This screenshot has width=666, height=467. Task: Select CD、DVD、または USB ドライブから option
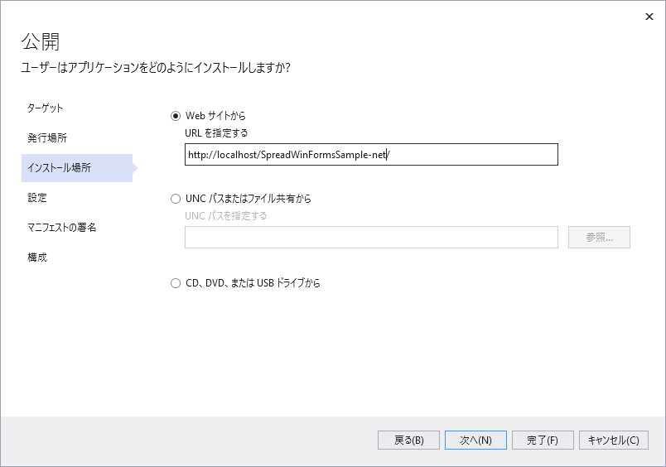tap(175, 283)
